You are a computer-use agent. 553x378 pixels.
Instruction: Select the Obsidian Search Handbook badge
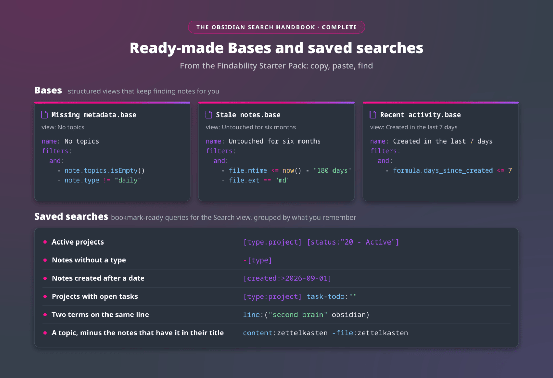coord(276,27)
